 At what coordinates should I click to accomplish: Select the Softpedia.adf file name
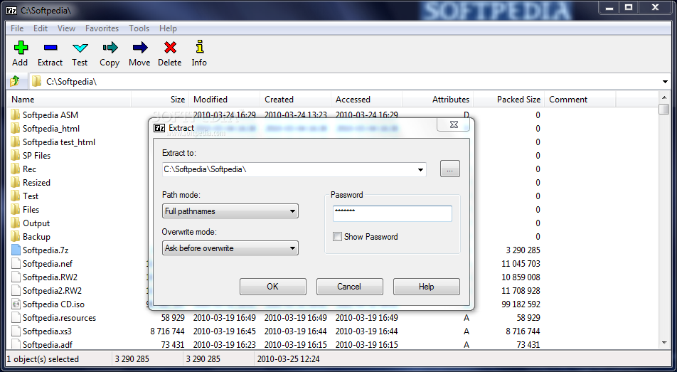pos(48,344)
